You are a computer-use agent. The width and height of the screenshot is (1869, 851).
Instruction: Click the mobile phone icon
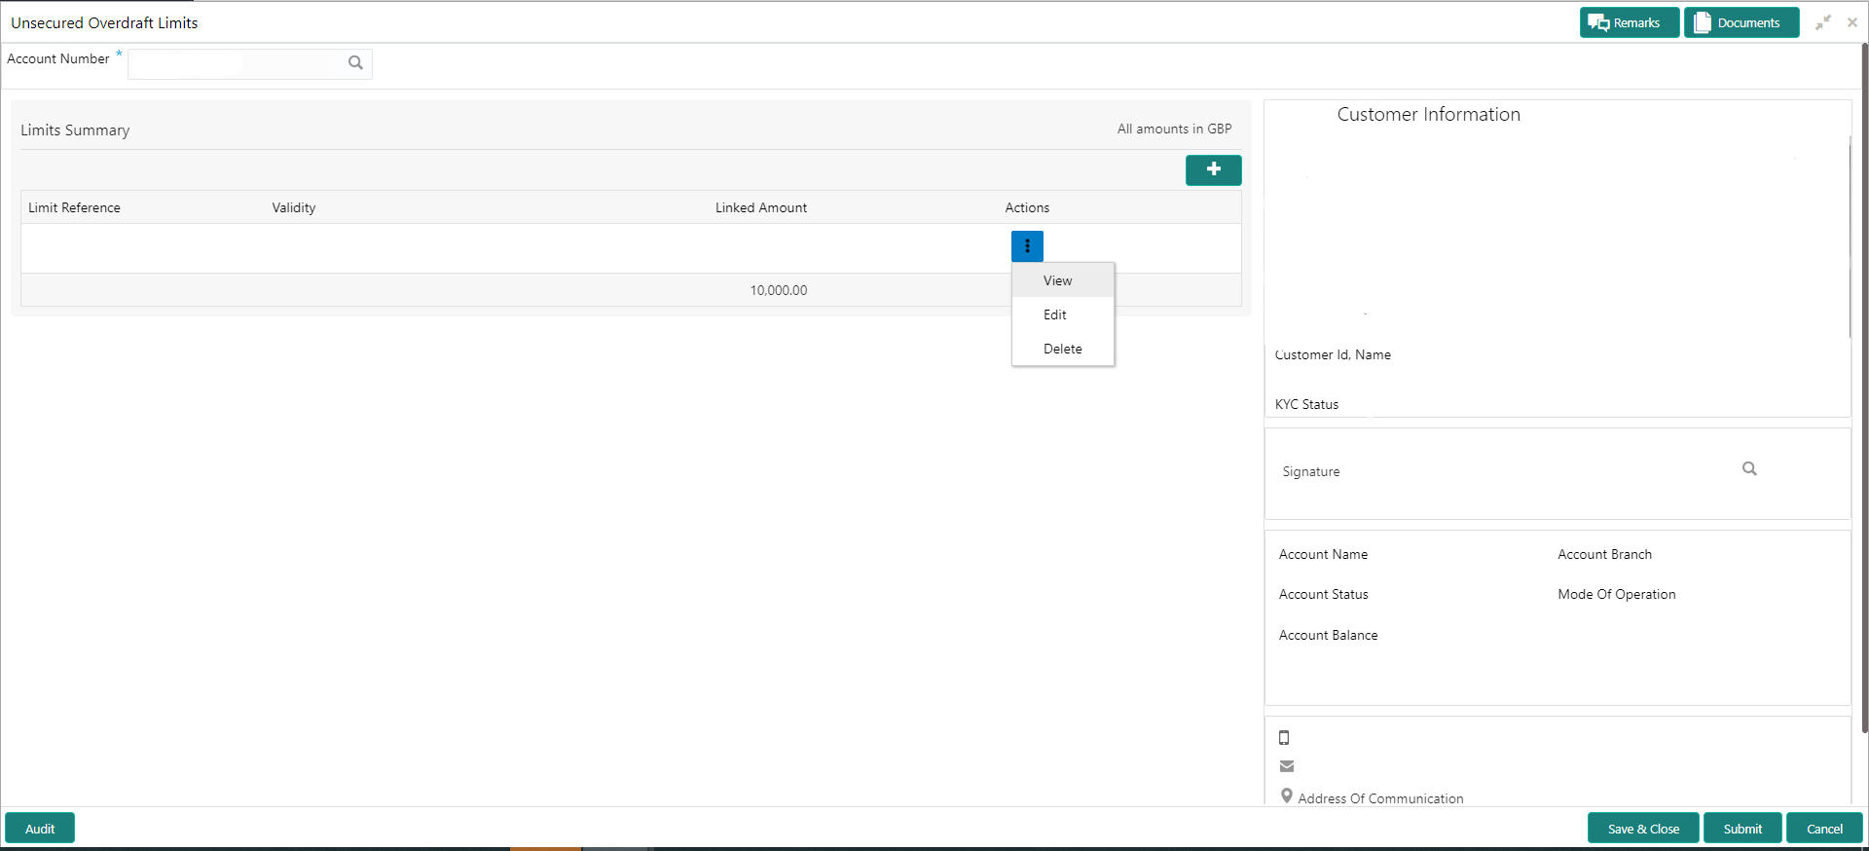click(1284, 738)
